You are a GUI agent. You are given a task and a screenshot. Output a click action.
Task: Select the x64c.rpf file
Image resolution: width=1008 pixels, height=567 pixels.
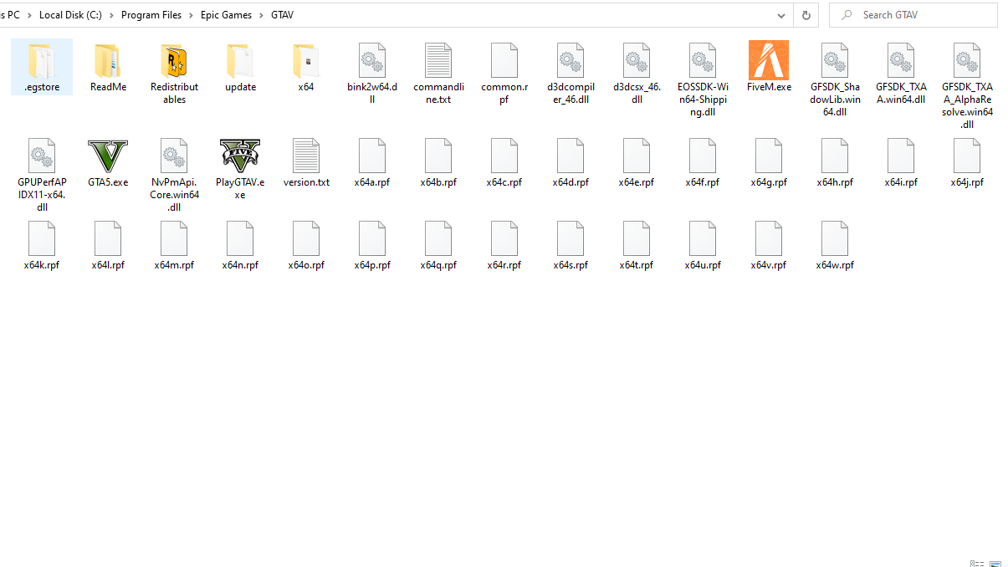(x=504, y=162)
